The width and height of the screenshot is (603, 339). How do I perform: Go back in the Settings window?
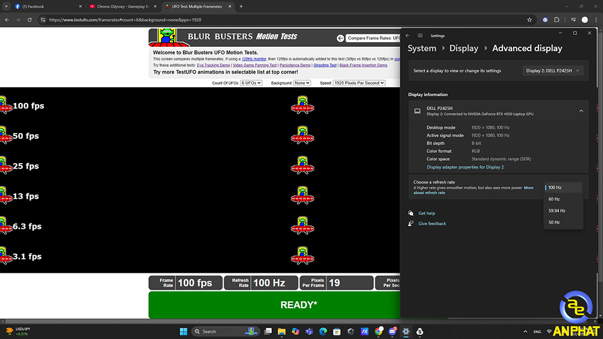click(x=408, y=36)
